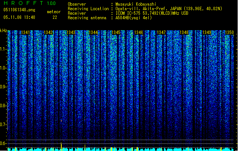Select the file name 0511061340.png
The height and width of the screenshot is (151, 238).
pos(19,10)
